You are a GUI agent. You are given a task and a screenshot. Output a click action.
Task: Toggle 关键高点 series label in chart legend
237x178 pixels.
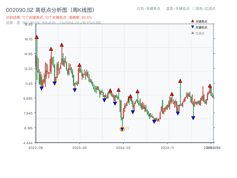point(201,21)
